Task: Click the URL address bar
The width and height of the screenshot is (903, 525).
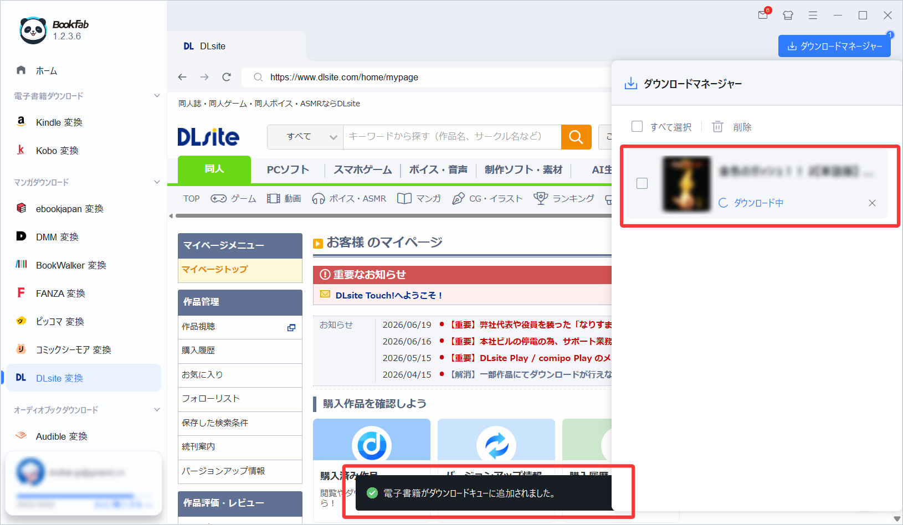Action: [427, 77]
